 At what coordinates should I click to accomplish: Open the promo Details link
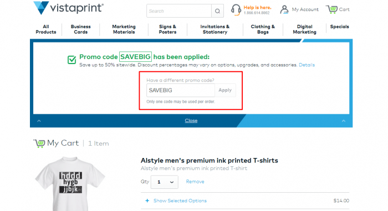[307, 65]
